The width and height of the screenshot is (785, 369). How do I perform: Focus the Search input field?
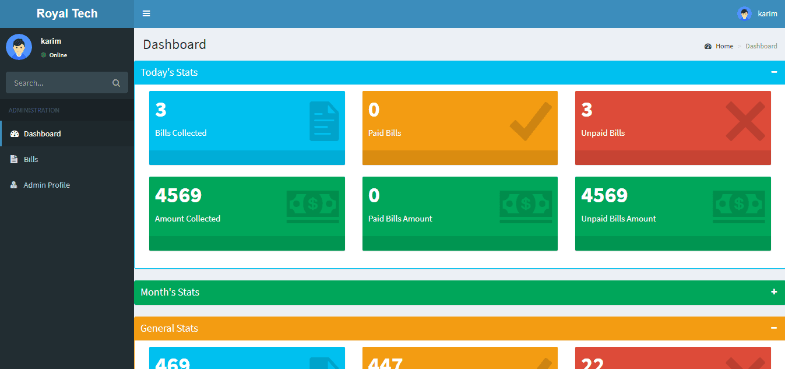pos(57,83)
